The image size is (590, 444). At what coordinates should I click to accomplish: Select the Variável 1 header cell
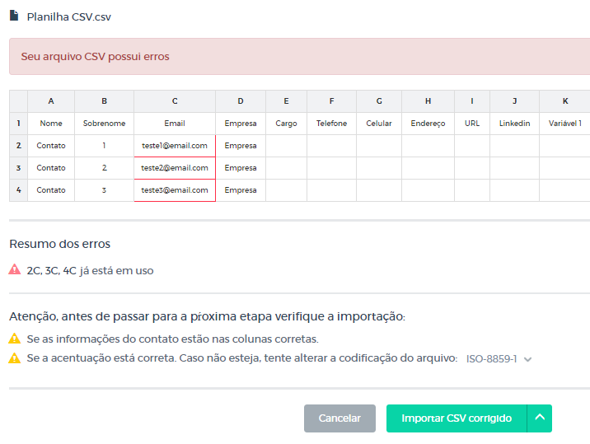click(565, 124)
